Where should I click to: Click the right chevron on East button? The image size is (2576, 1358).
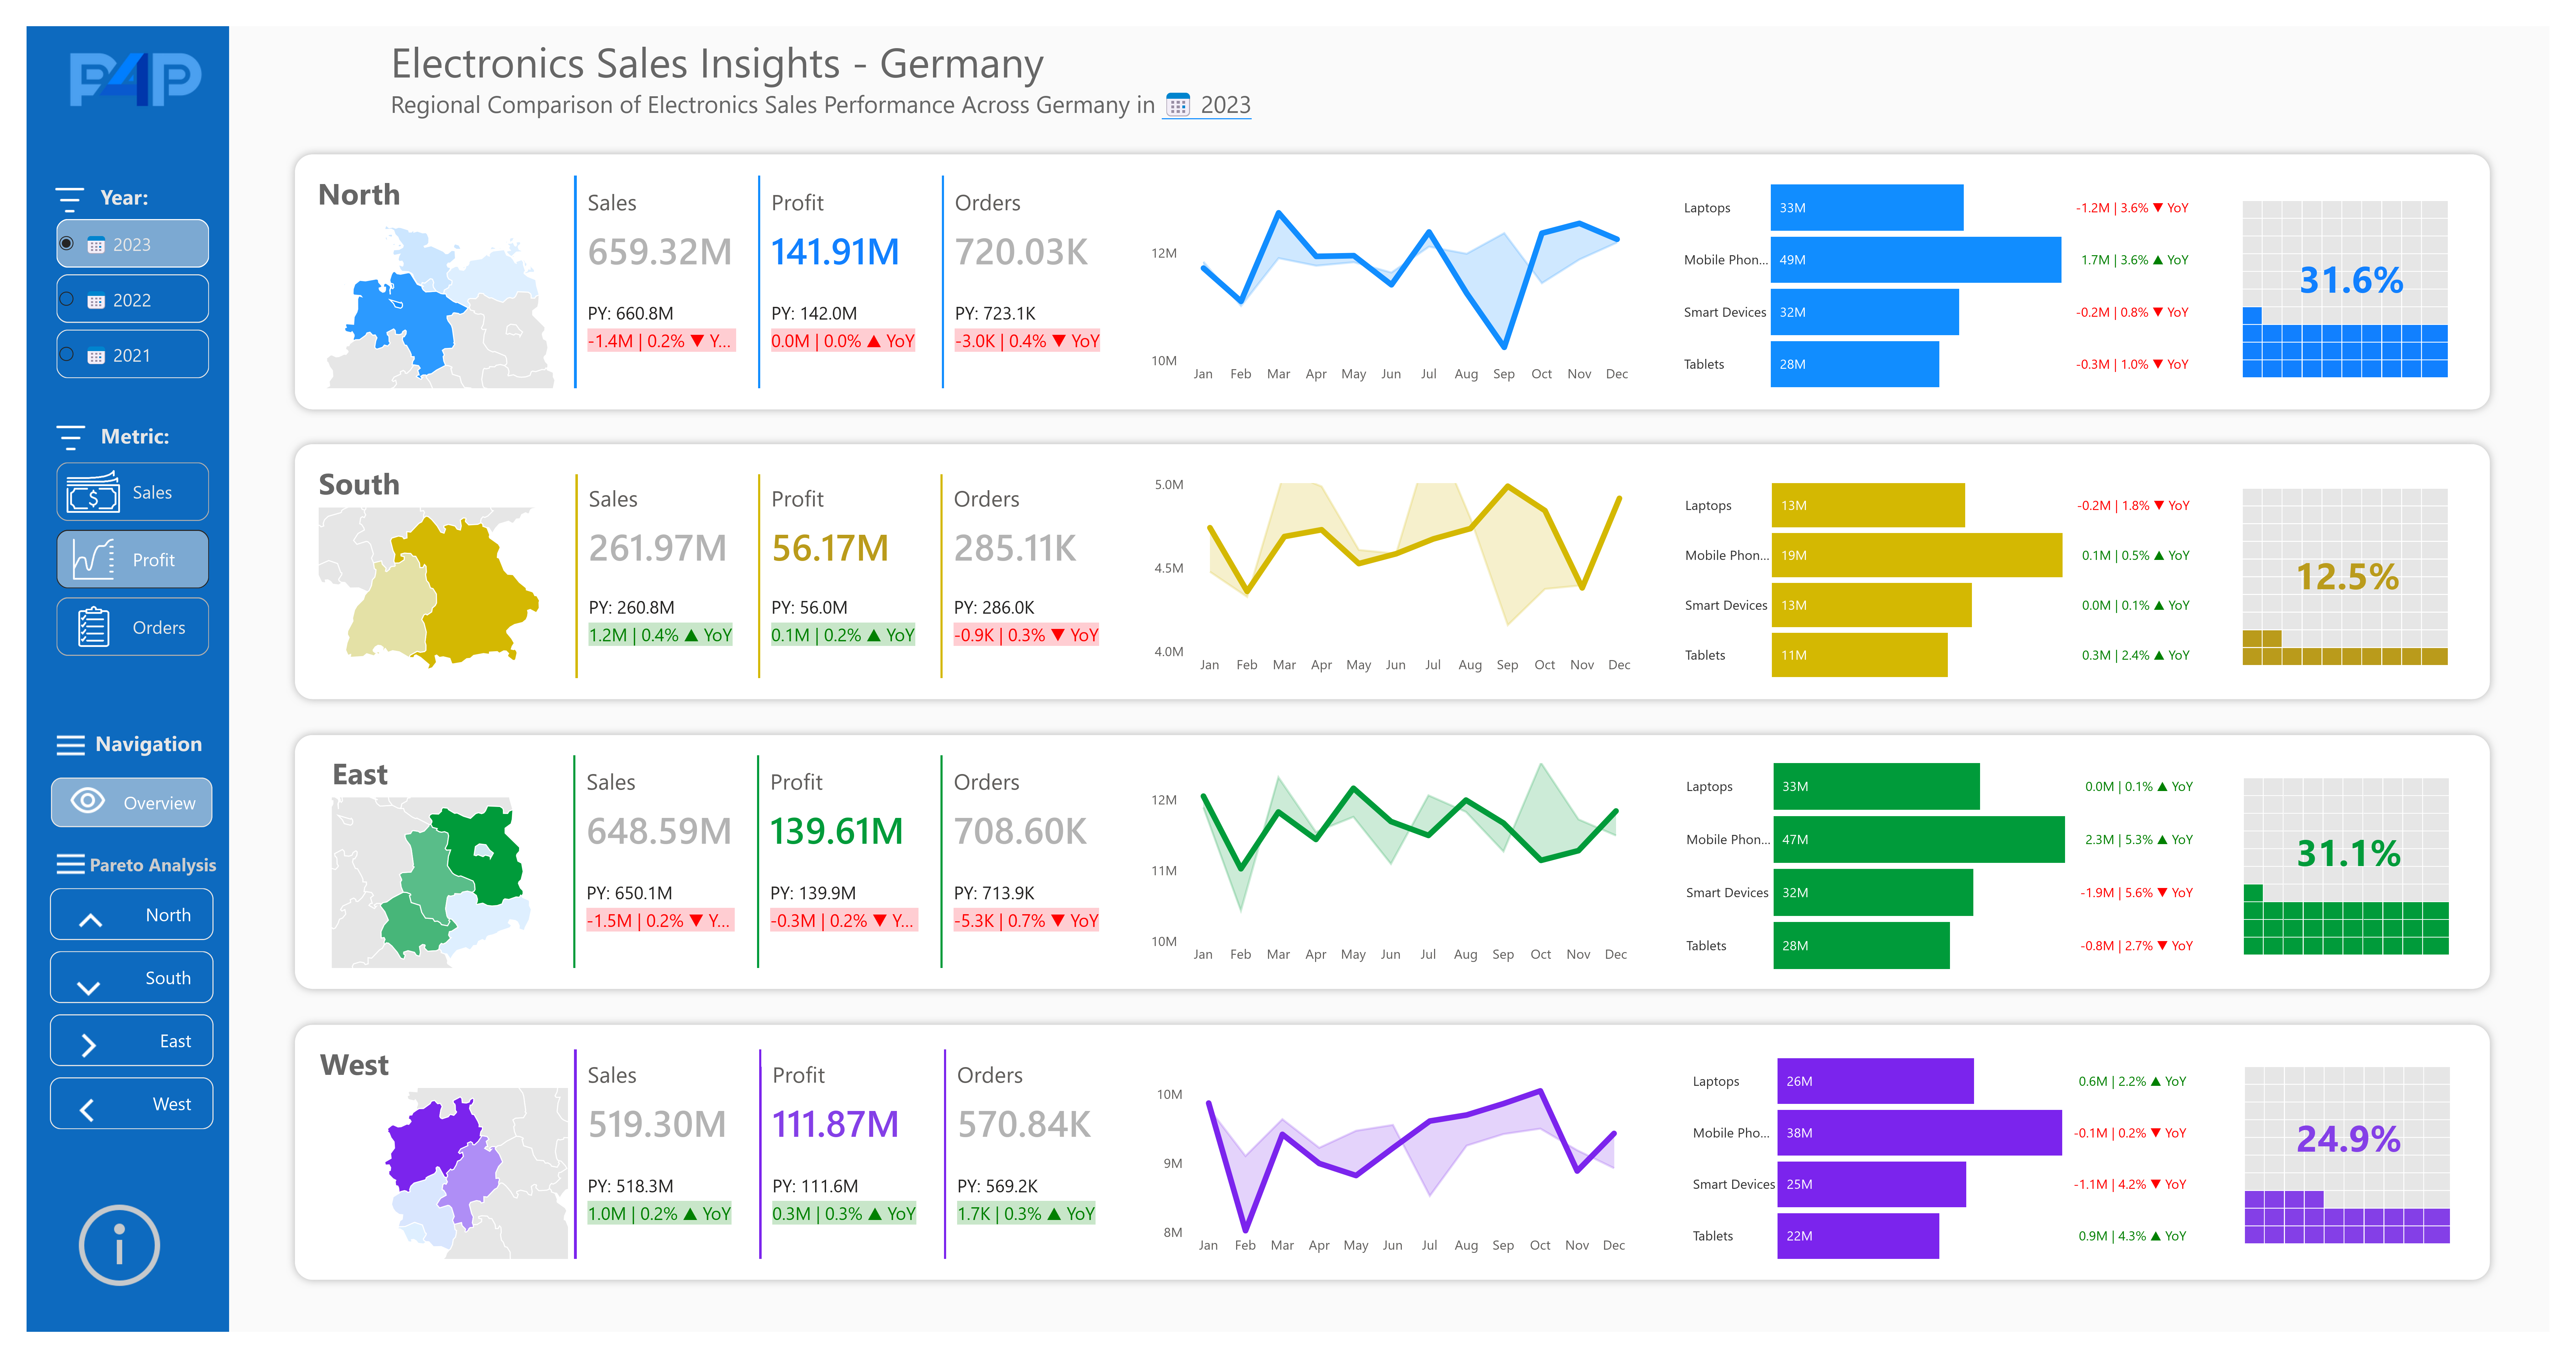(x=88, y=1045)
